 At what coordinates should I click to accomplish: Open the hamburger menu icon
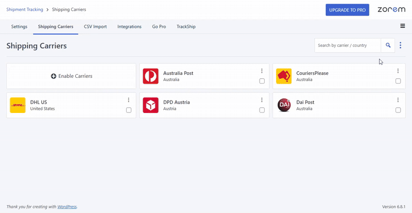(x=402, y=26)
